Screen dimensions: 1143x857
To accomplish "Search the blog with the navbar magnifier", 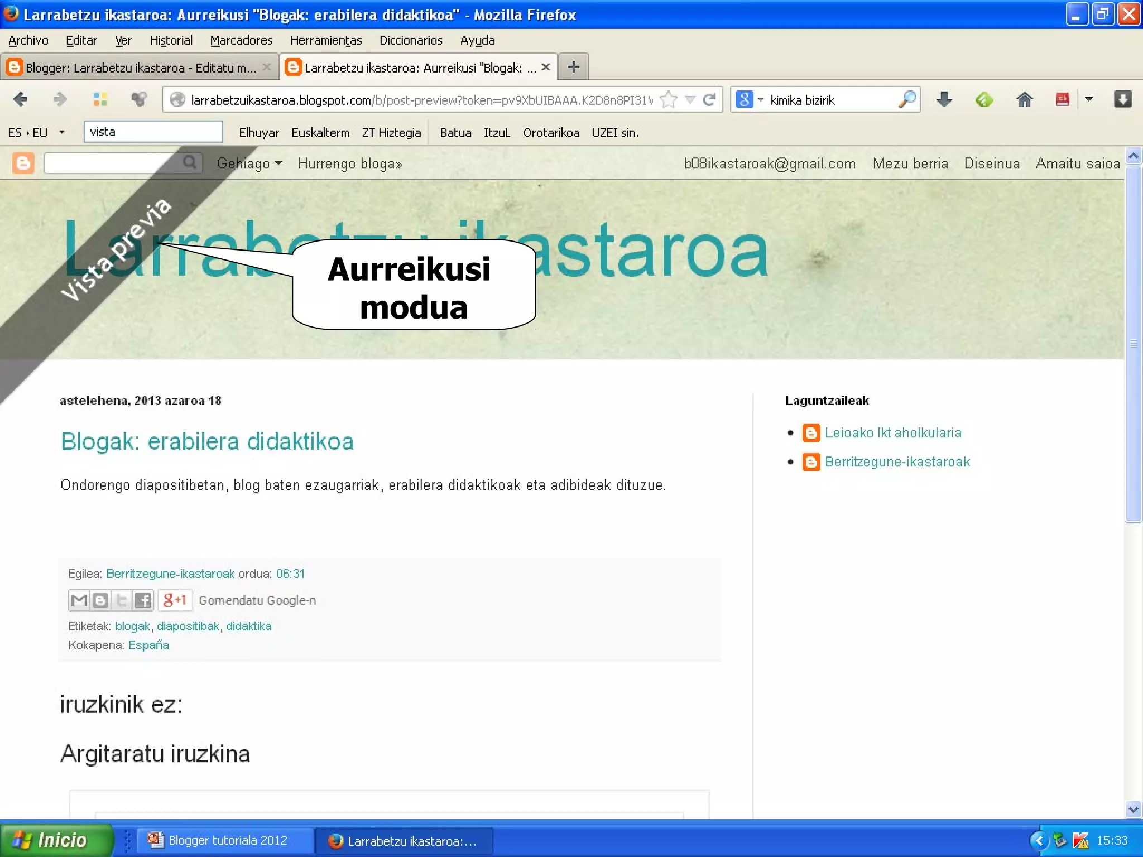I will coord(190,162).
